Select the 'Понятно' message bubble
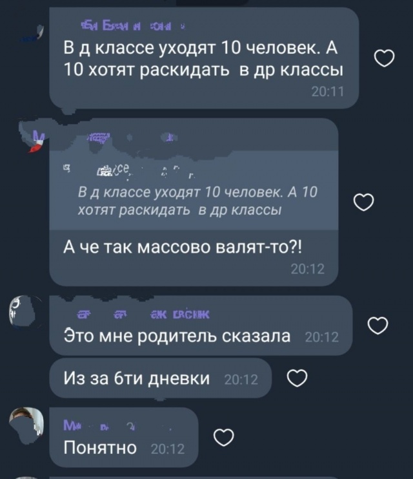 (x=124, y=437)
